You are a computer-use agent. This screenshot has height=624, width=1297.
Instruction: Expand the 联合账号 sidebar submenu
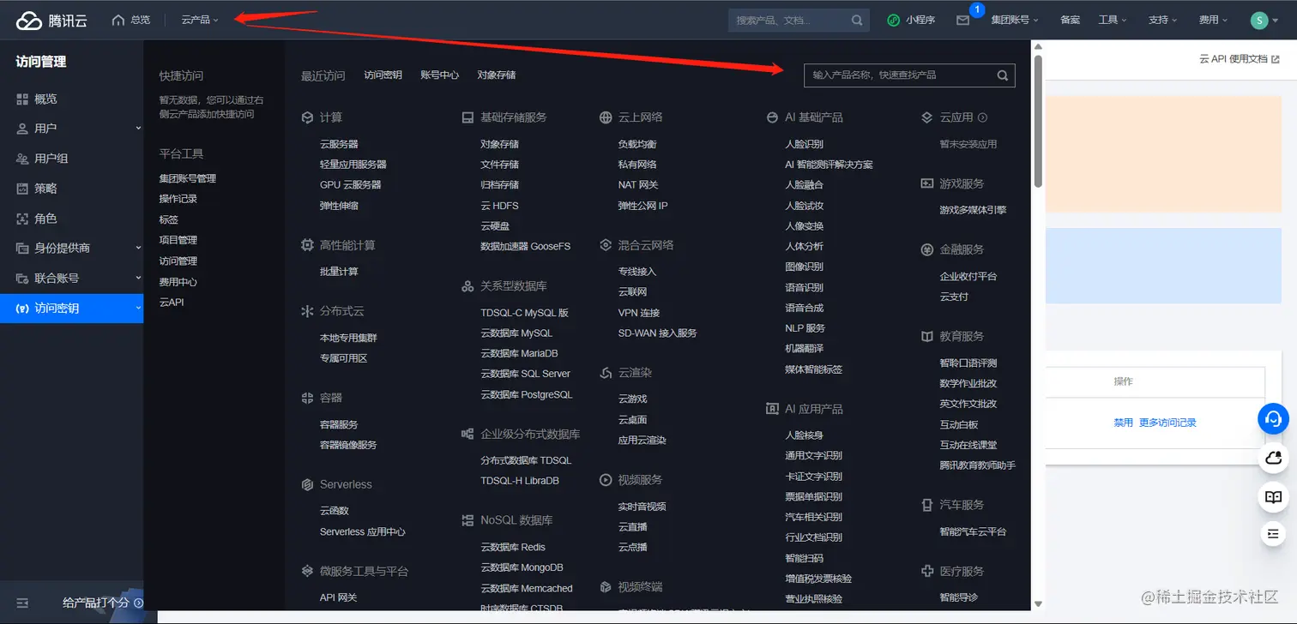tap(138, 279)
